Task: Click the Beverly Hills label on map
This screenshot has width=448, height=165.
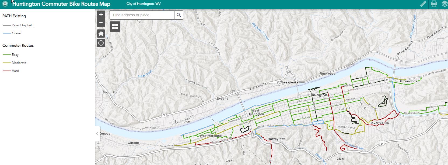Action: pos(379,123)
